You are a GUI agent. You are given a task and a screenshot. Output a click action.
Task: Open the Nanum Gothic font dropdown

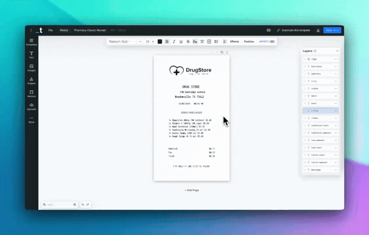pyautogui.click(x=122, y=42)
